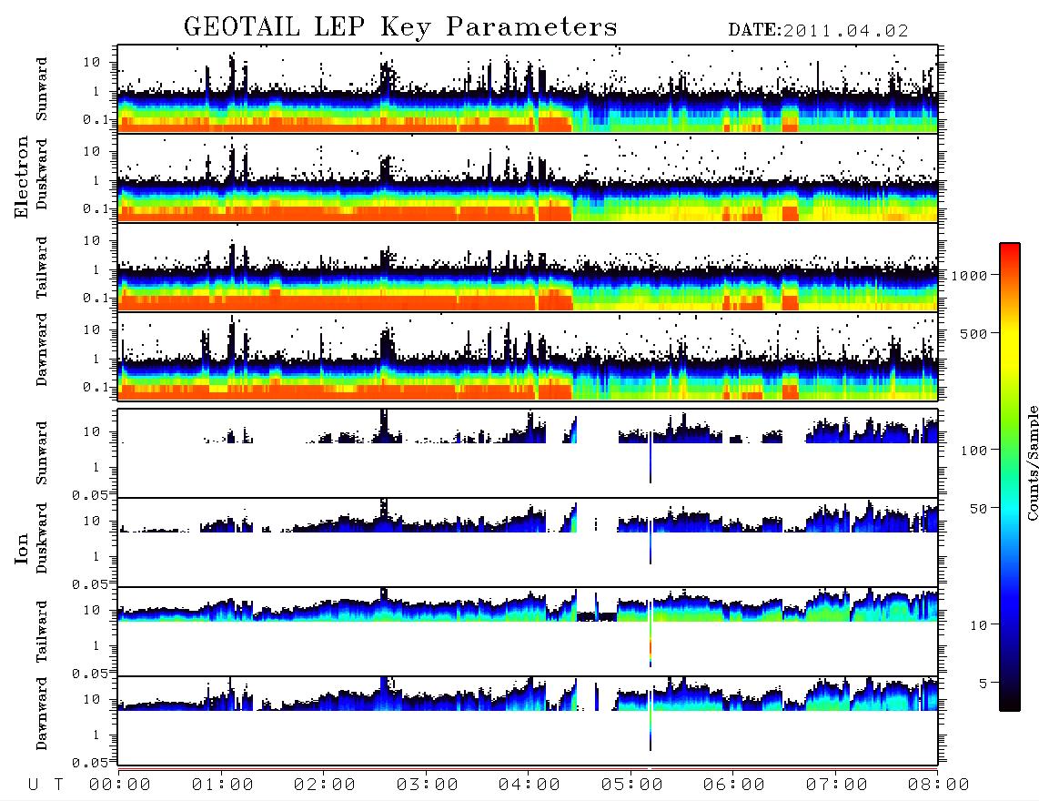
Task: Open the Ion Tailward spectrogram panel
Action: [x=528, y=632]
